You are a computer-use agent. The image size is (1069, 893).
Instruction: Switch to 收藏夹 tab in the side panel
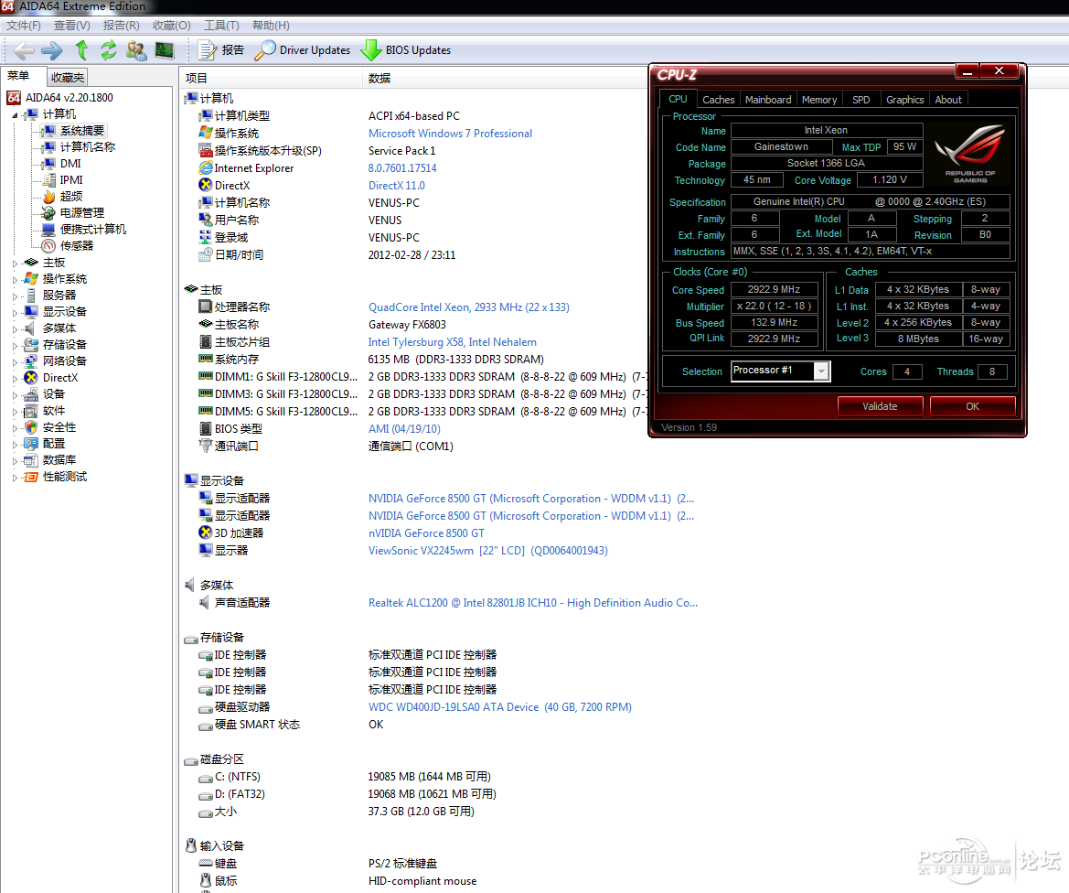pos(68,77)
